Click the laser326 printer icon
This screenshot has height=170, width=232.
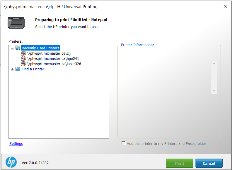pyautogui.click(x=23, y=64)
